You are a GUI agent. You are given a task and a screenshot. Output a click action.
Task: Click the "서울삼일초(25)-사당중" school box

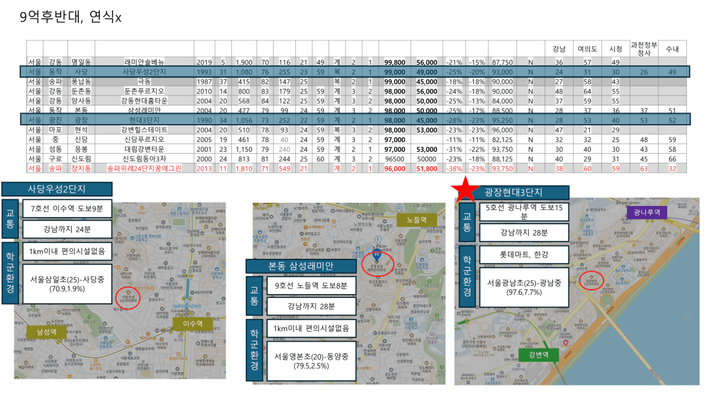tap(67, 284)
